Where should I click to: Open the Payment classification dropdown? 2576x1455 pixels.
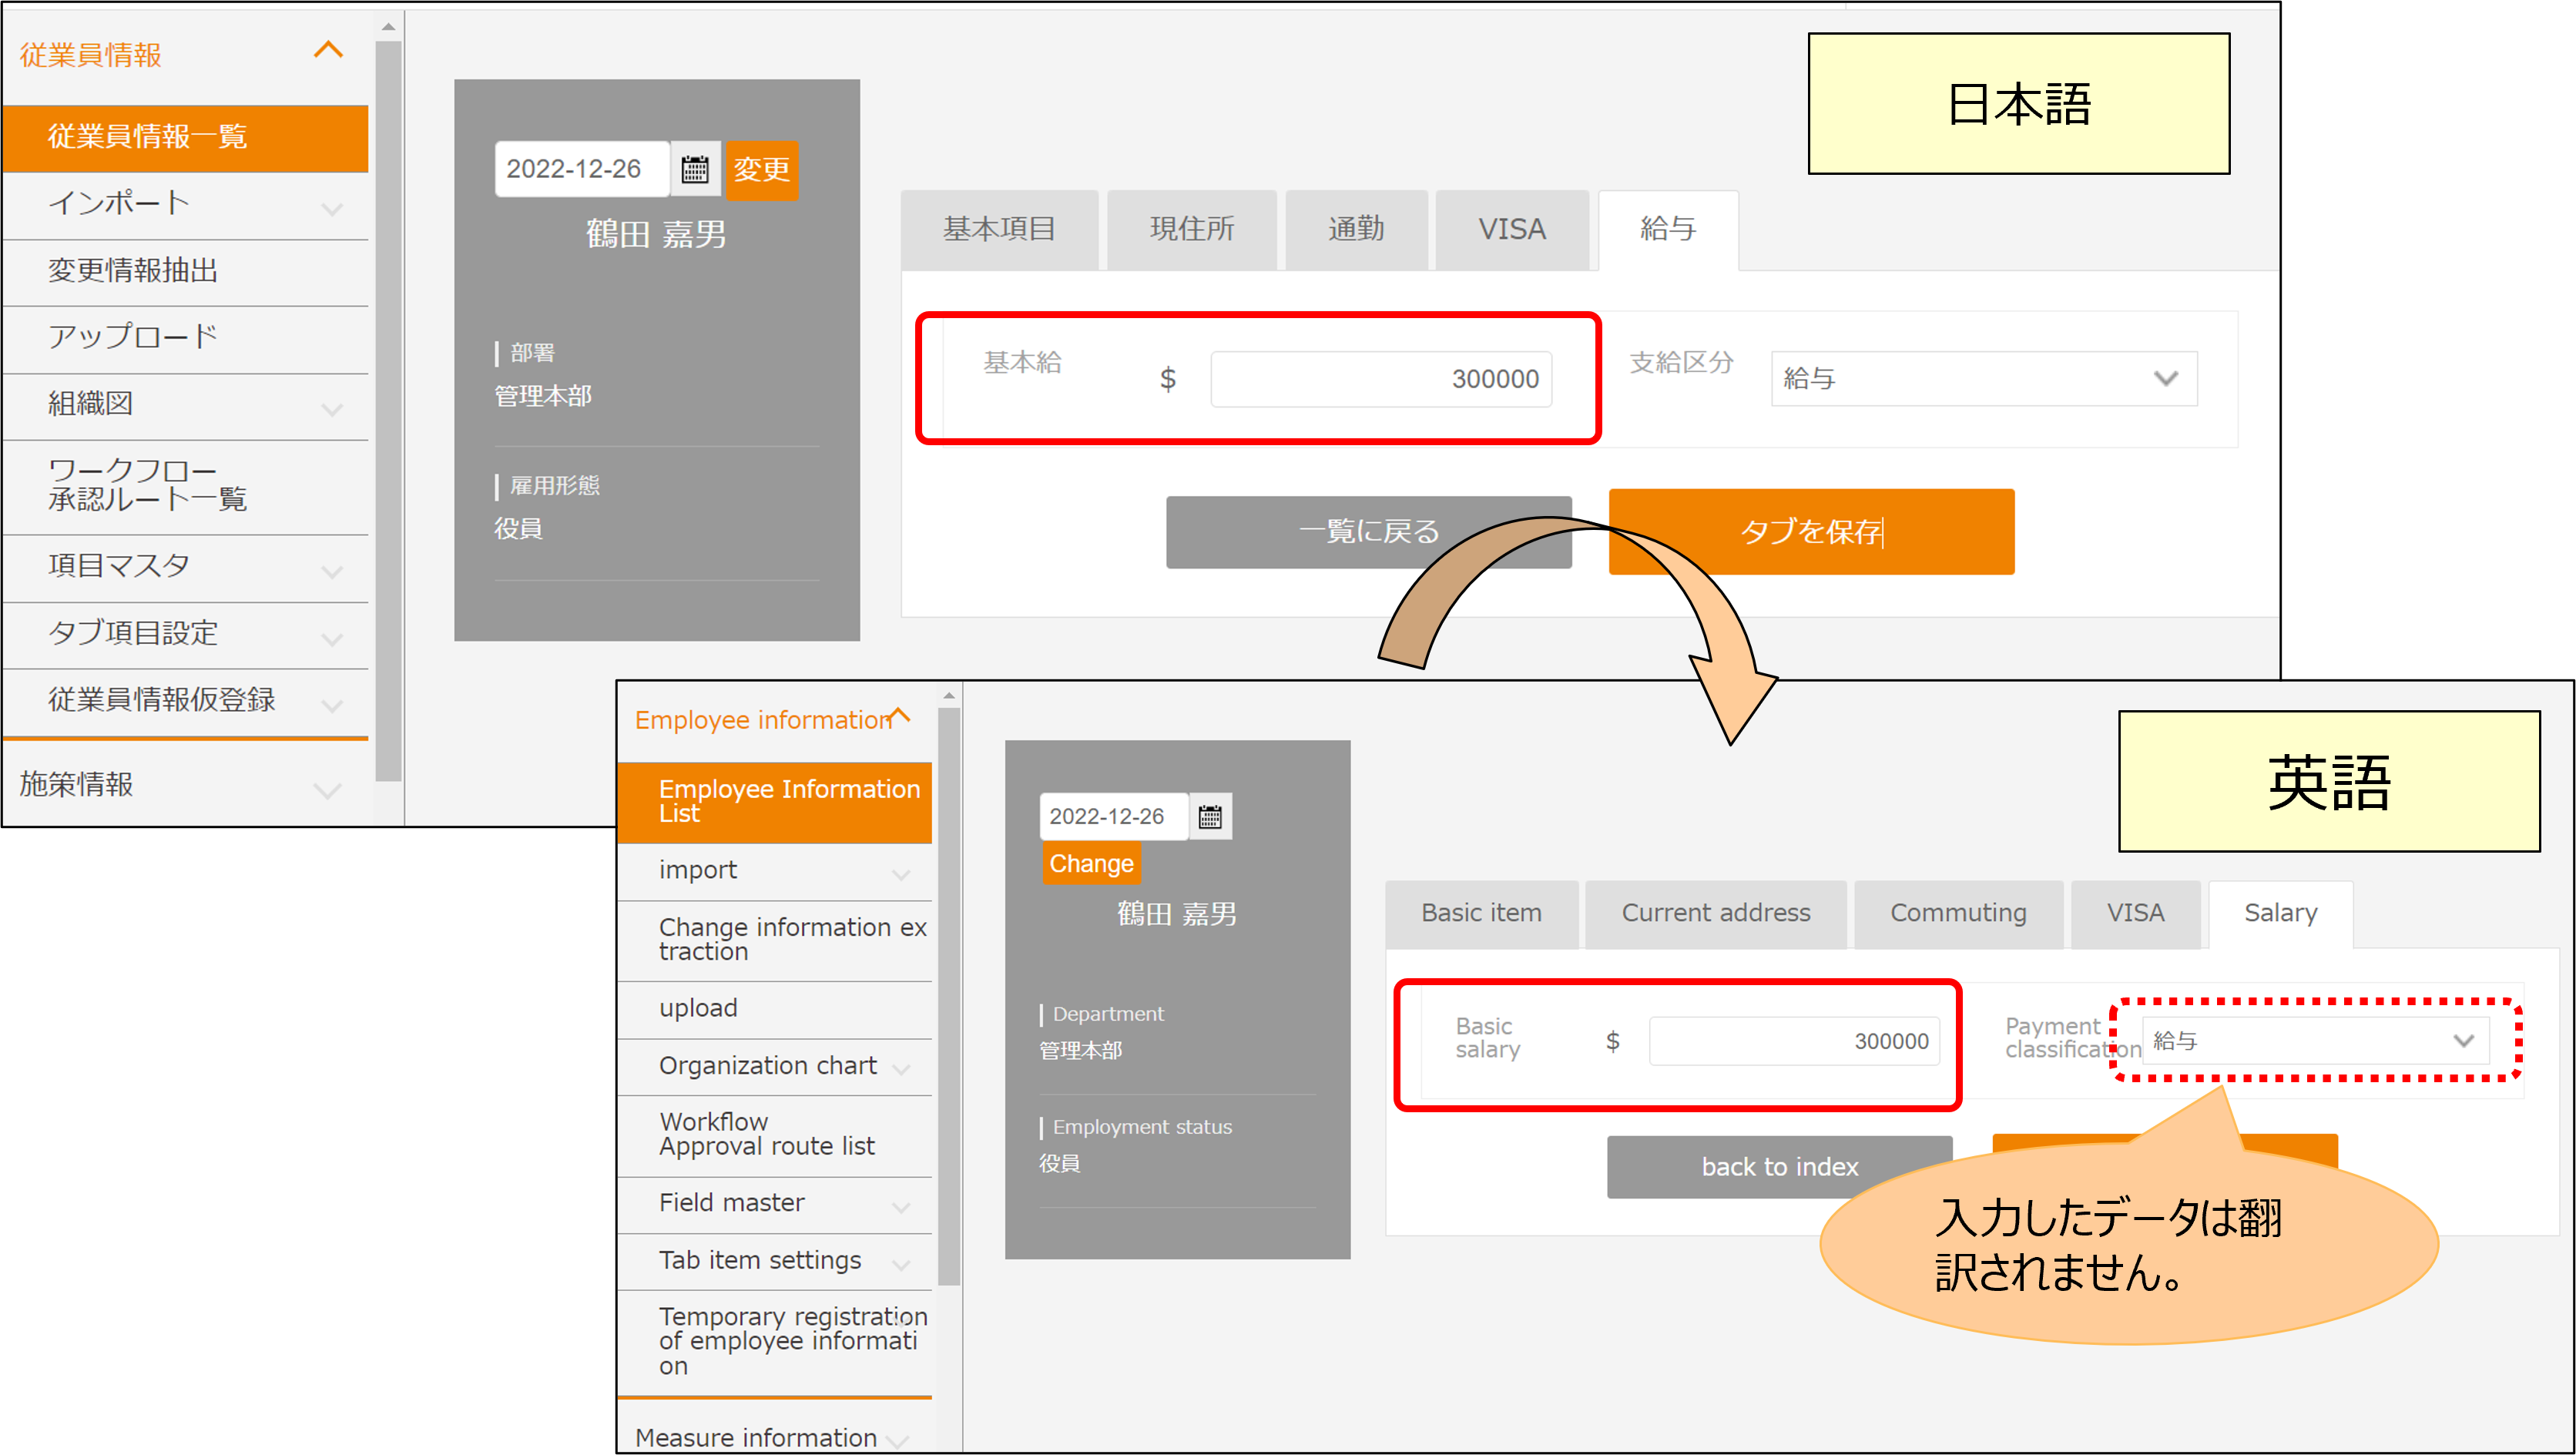(2314, 1040)
